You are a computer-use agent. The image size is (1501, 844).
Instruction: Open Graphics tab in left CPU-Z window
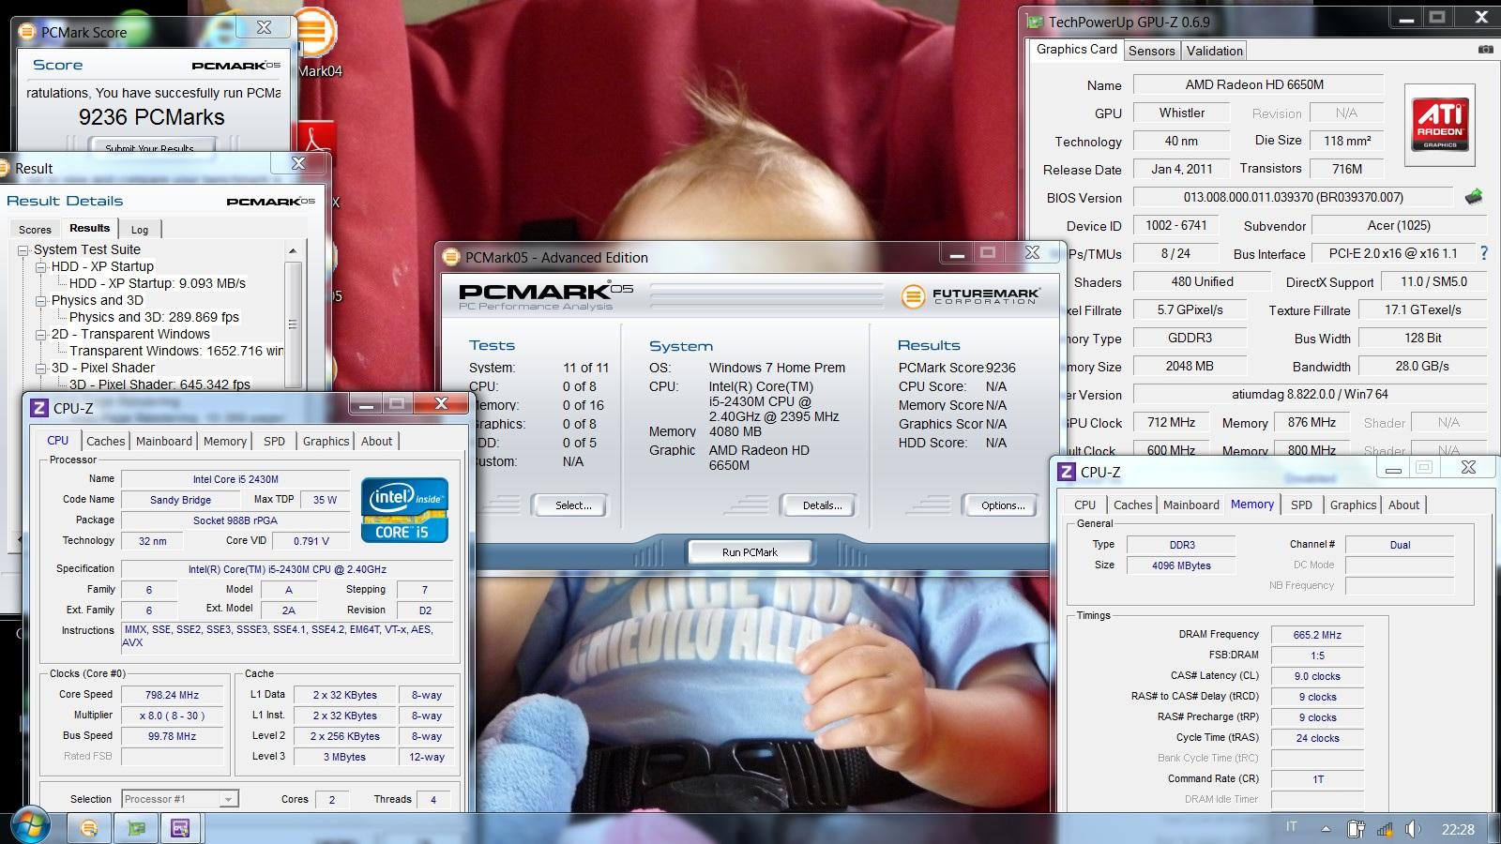(326, 441)
